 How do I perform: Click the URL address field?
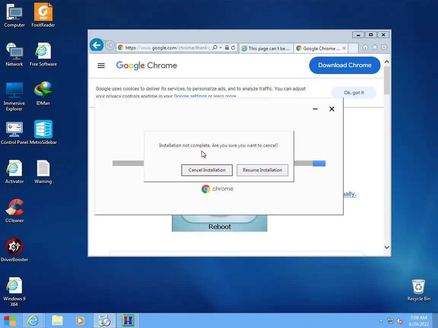pos(168,48)
